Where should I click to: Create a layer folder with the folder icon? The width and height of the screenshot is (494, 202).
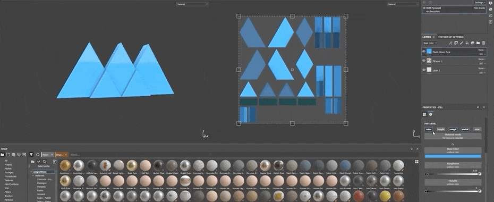(x=478, y=43)
